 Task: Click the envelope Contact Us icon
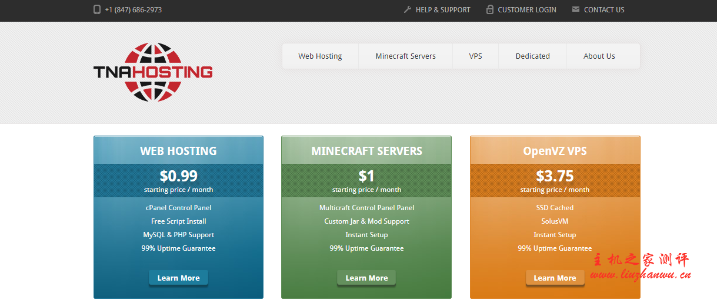575,9
